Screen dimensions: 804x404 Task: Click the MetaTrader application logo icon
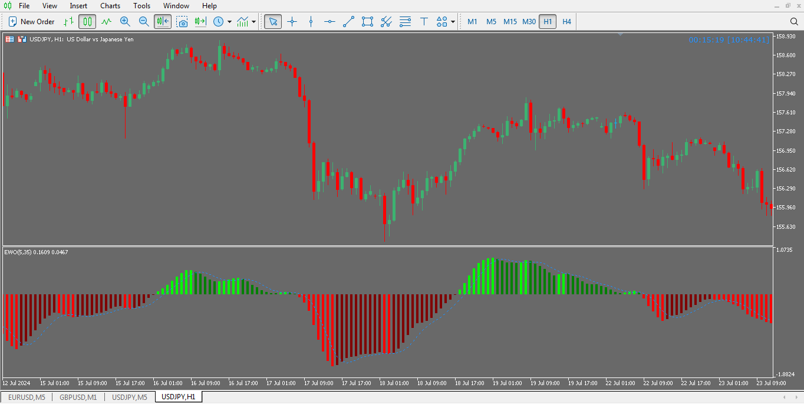point(8,6)
